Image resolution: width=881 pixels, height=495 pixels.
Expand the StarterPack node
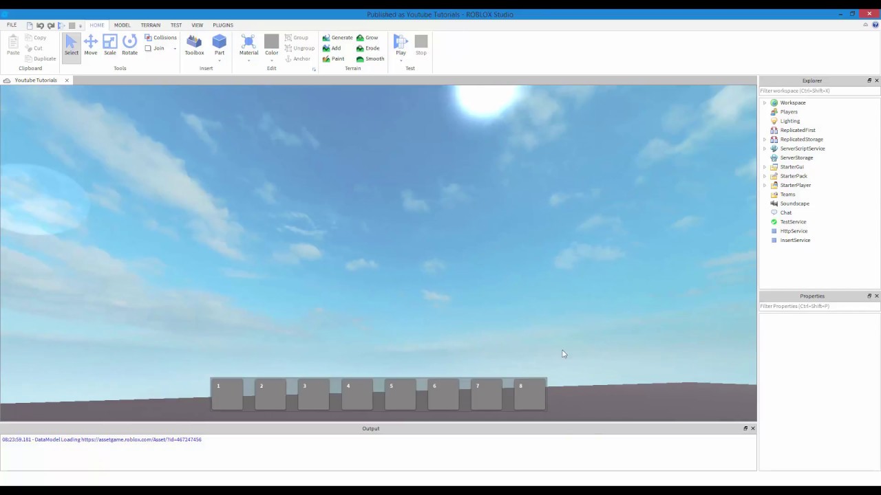point(764,176)
